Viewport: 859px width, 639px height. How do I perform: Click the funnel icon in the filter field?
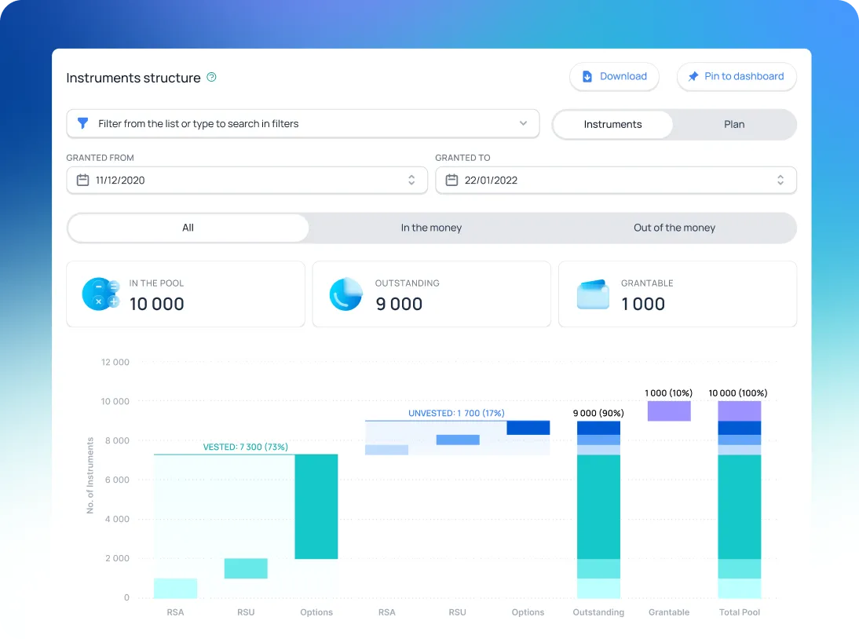coord(83,123)
